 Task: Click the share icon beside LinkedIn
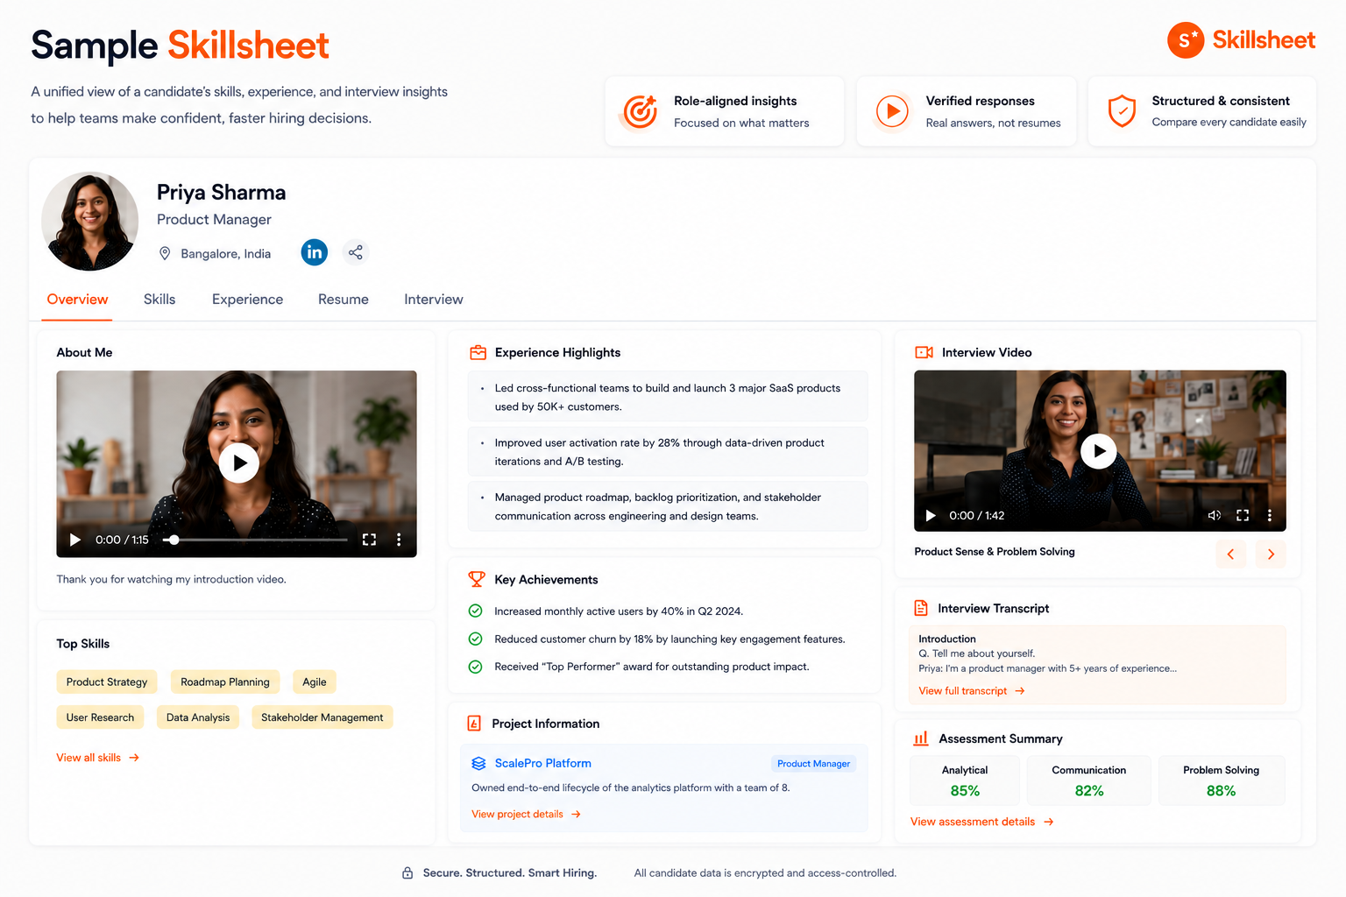click(x=355, y=252)
